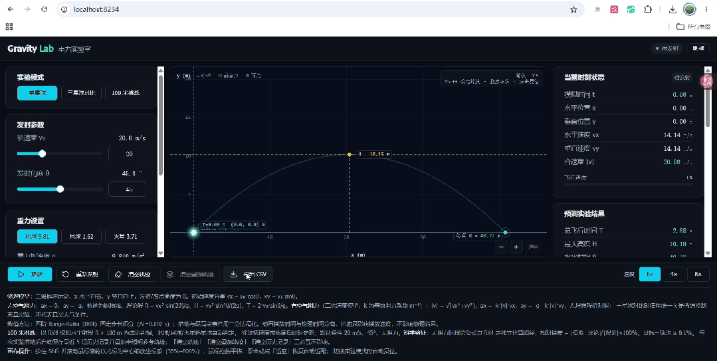Switch to the 100-meter challenge mode
This screenshot has width=717, height=361.
(126, 92)
